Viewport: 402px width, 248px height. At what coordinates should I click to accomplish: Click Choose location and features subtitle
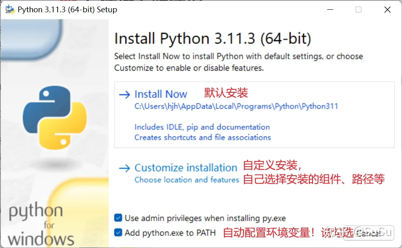point(186,179)
